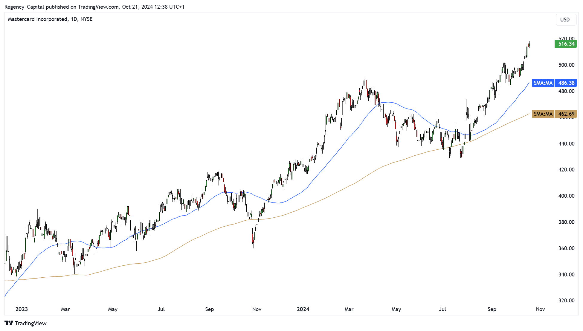Screen dimensions: 583x331
Task: Click the 2024 label on time axis
Action: 303,309
